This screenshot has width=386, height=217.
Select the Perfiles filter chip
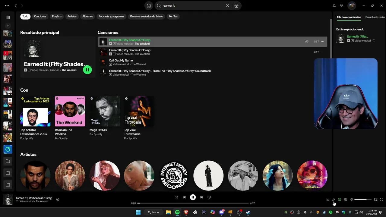click(x=173, y=16)
